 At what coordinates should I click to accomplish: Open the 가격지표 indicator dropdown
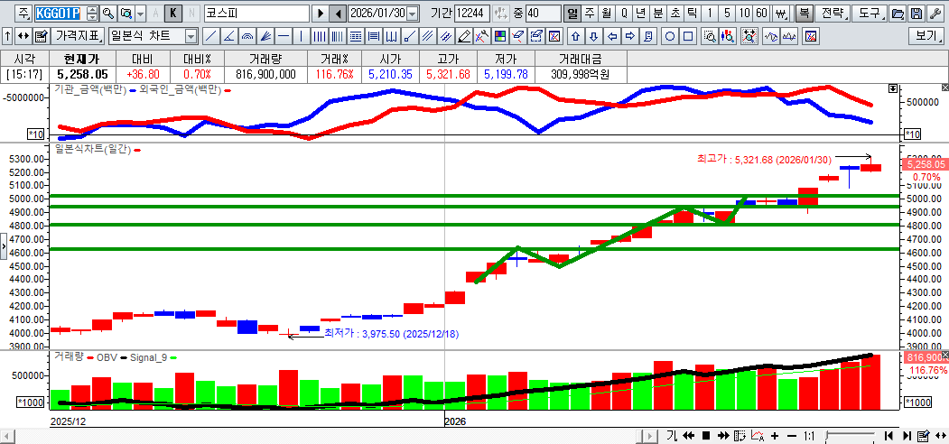pos(79,36)
